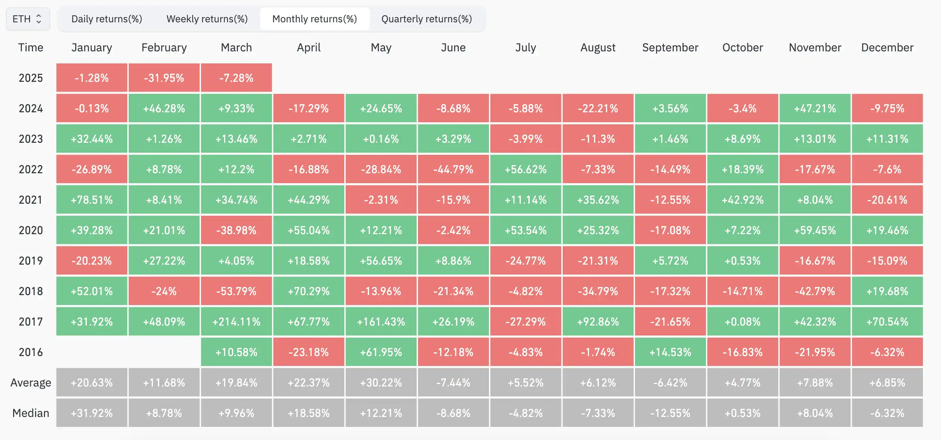Click the 2022 June -44.79% cell
This screenshot has width=941, height=440.
point(453,169)
